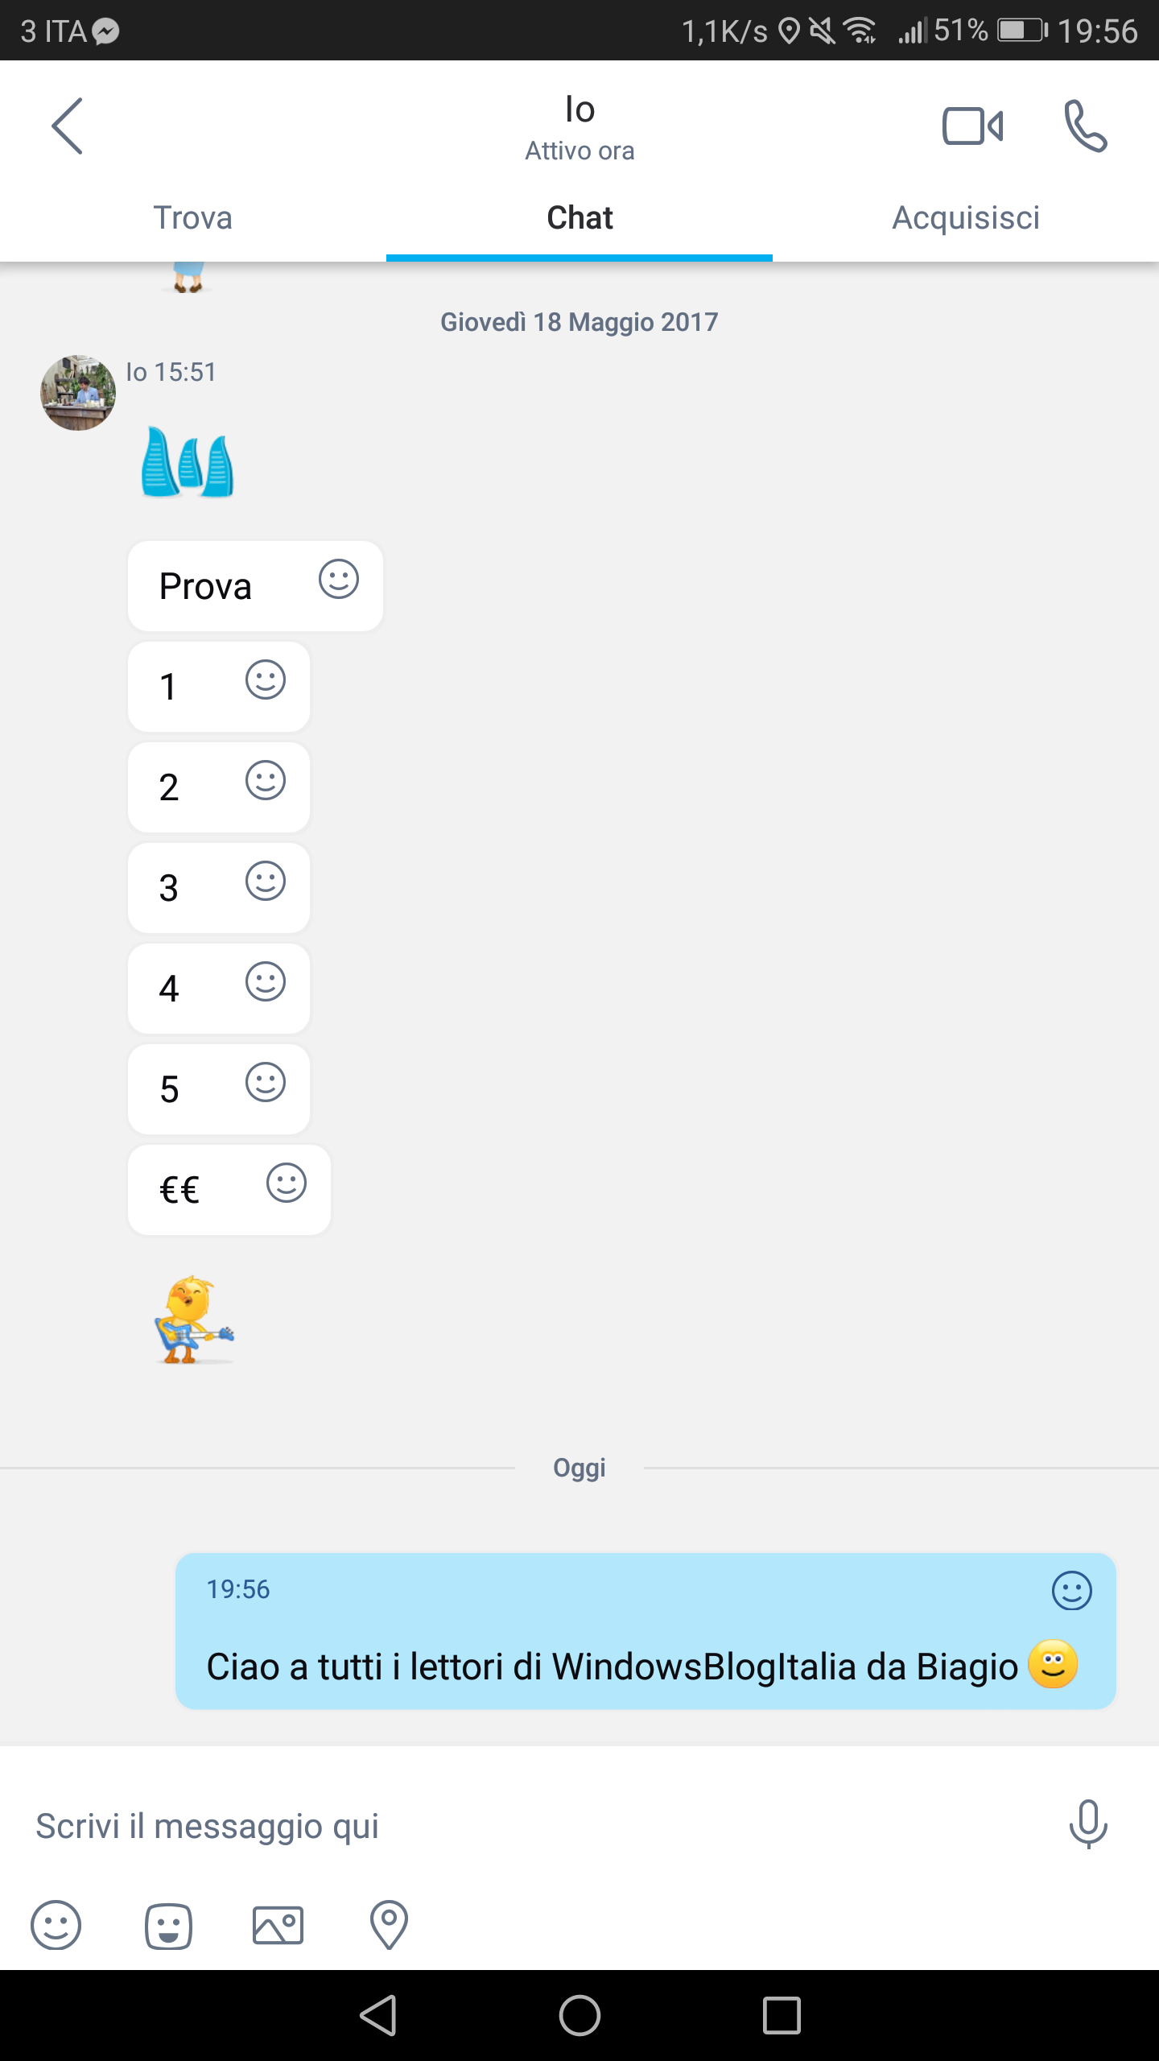Viewport: 1159px width, 2061px height.
Task: Switch to the Acquisisci tab
Action: click(966, 217)
